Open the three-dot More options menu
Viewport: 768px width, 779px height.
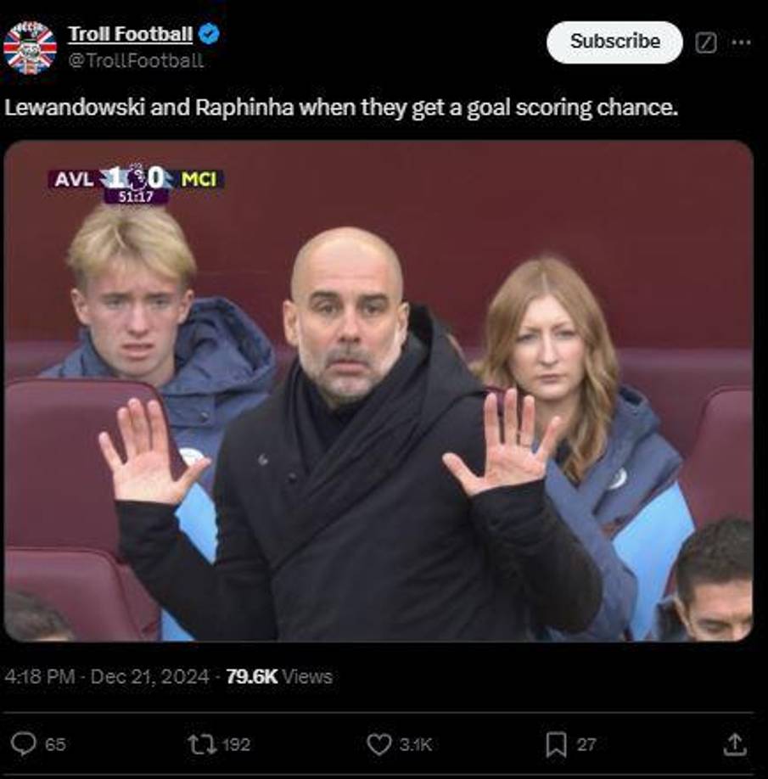tap(741, 42)
